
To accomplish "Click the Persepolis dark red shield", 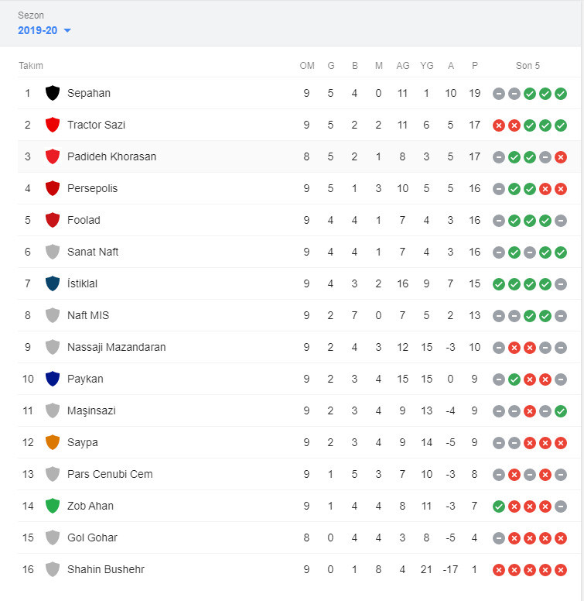I will point(53,188).
